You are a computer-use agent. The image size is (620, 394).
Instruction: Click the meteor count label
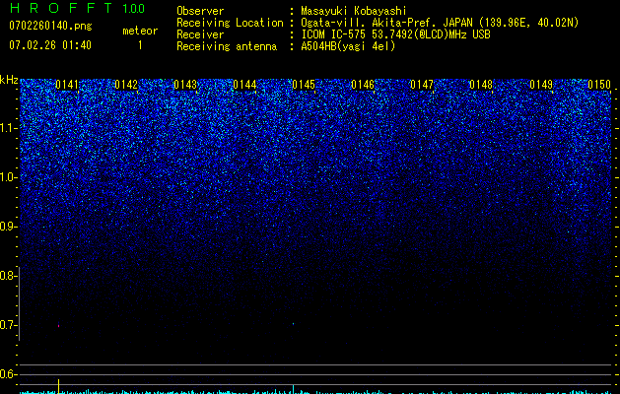click(140, 31)
